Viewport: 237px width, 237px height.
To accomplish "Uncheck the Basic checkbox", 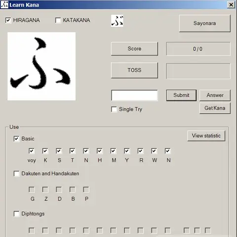I will (16, 139).
